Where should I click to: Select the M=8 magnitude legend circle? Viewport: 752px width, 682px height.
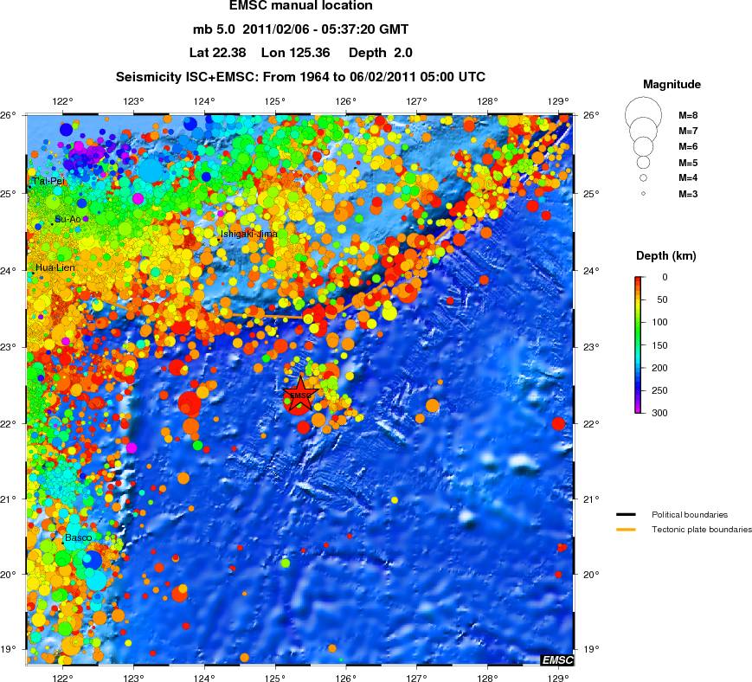pos(643,116)
